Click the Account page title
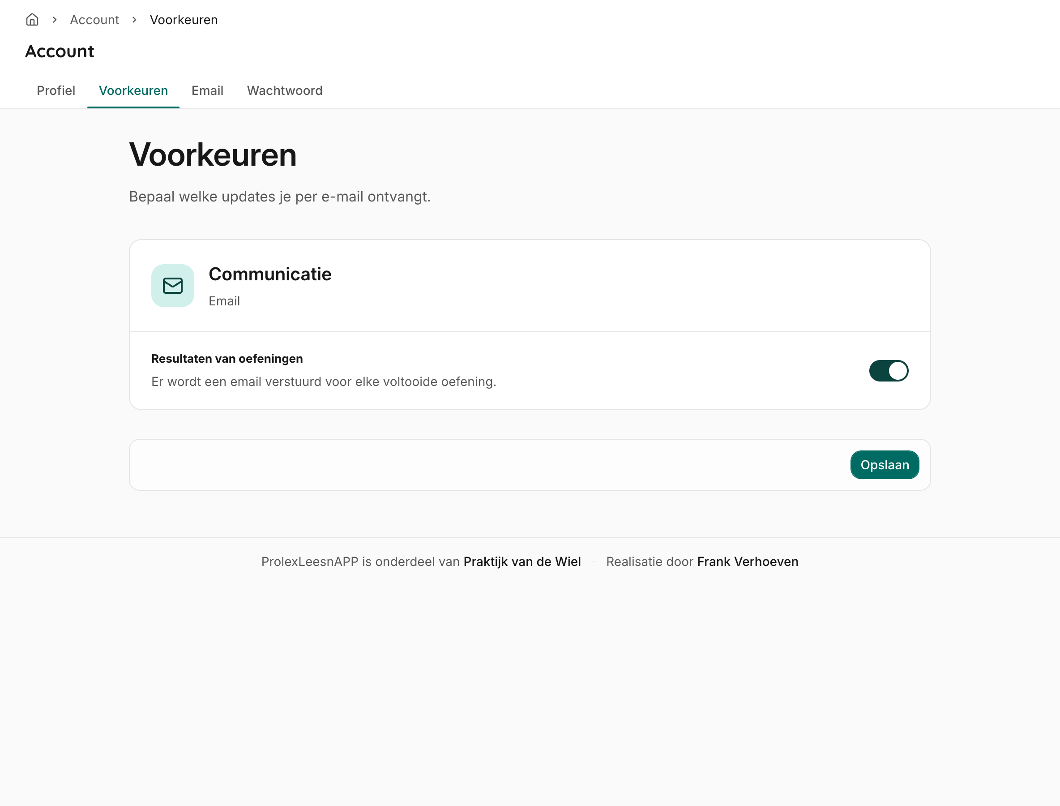Screen dimensions: 1060x806 tap(60, 51)
